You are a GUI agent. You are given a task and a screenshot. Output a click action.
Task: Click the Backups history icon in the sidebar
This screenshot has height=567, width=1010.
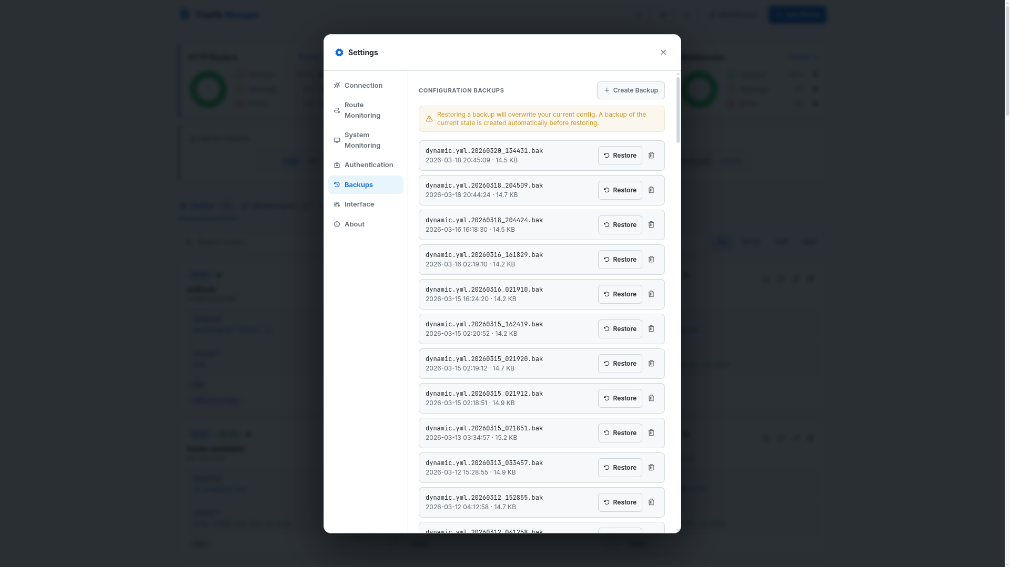coord(337,184)
